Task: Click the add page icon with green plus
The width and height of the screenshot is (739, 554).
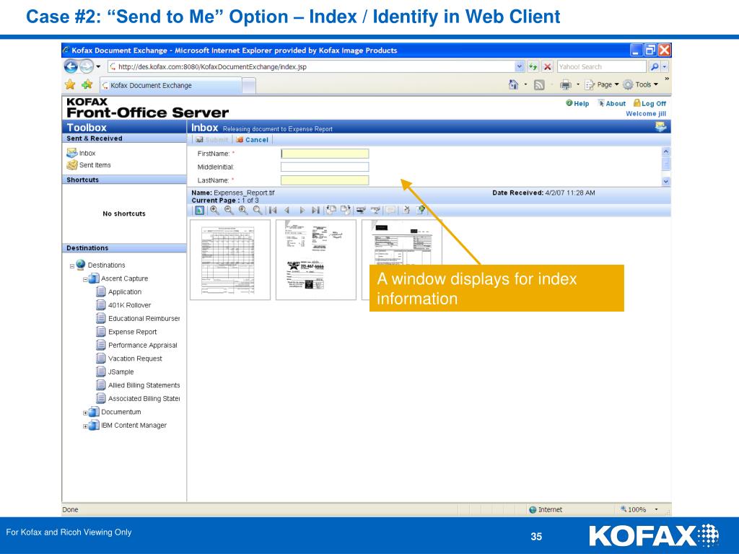Action: pos(421,210)
